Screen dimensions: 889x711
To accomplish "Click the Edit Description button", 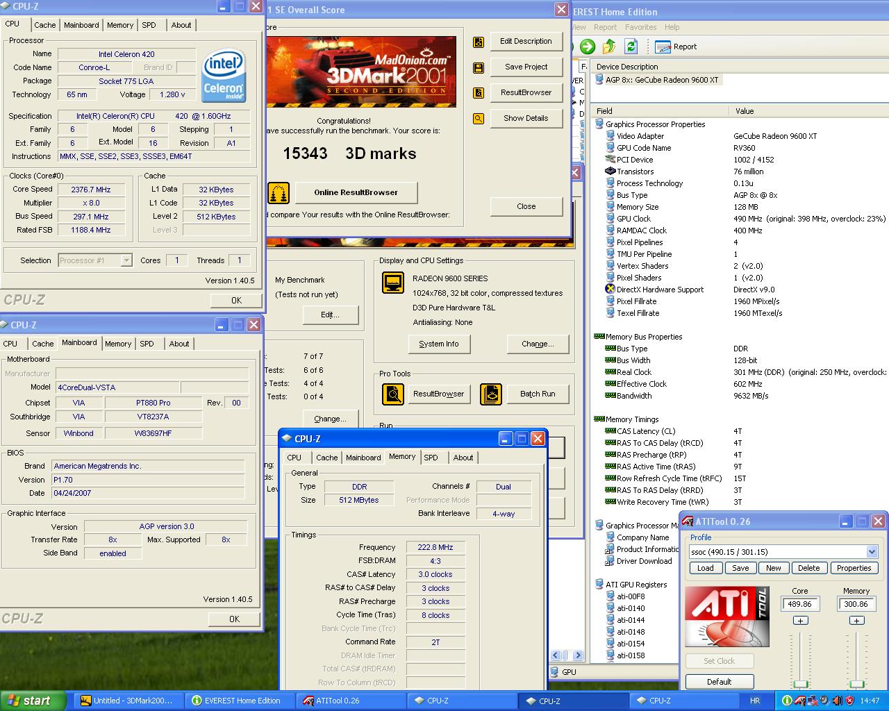I will pos(526,42).
